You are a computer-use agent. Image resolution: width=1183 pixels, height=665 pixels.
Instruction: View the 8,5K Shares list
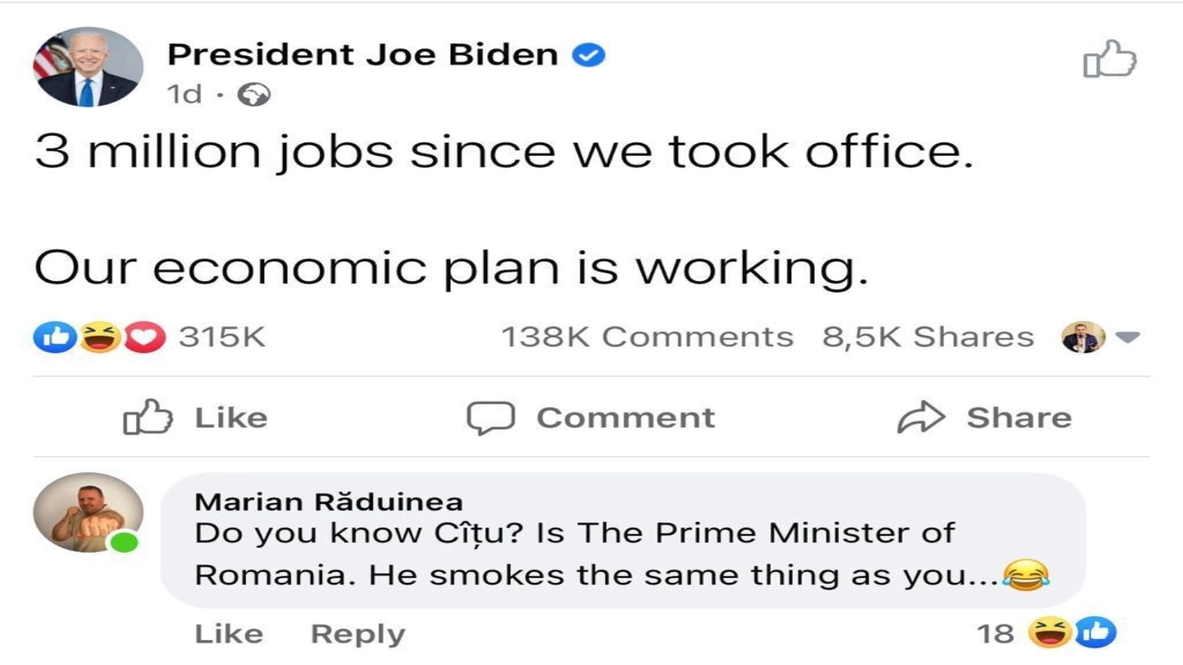tap(928, 337)
